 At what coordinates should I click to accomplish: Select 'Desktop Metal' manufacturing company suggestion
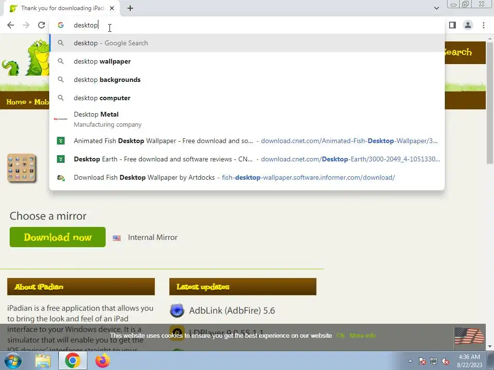[x=247, y=119]
